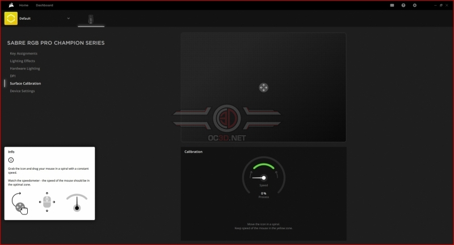Click the Info panel title
This screenshot has width=454, height=245.
[x=11, y=152]
